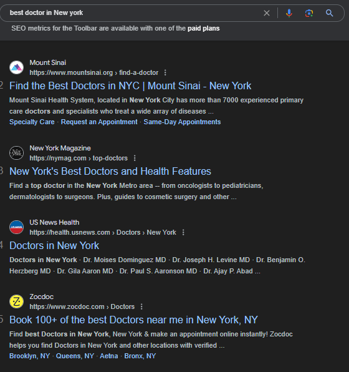
Task: Open Aetna sitelink
Action: point(109,356)
